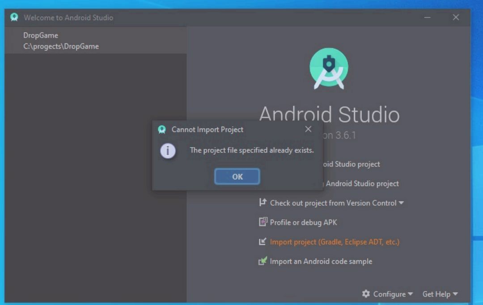Image resolution: width=483 pixels, height=305 pixels.
Task: Click the info icon in the dialog
Action: 168,151
